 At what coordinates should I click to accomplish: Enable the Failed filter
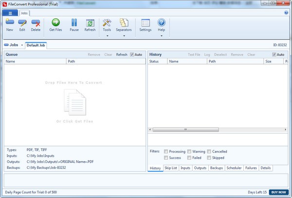point(189,158)
